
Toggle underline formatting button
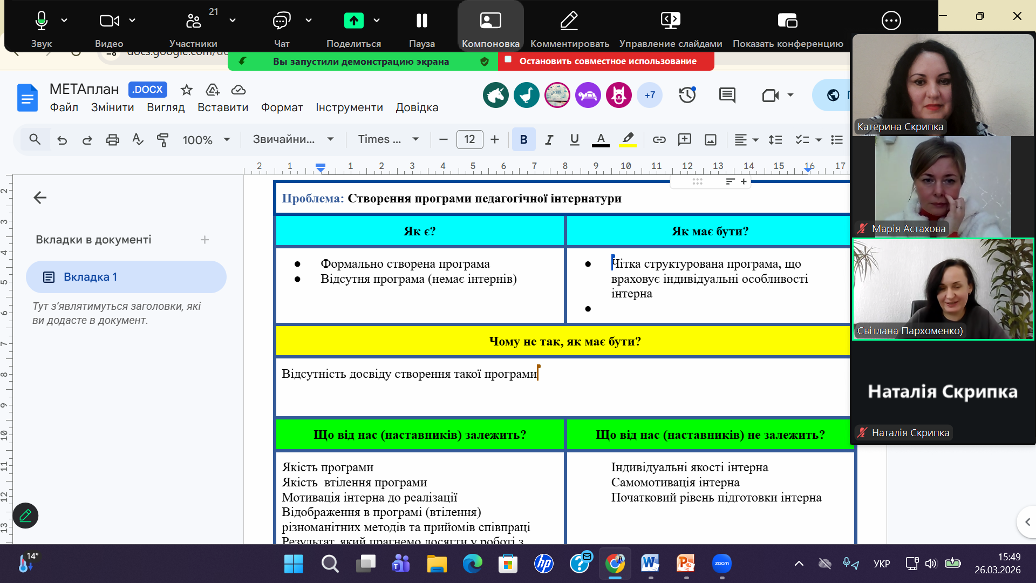(x=574, y=140)
